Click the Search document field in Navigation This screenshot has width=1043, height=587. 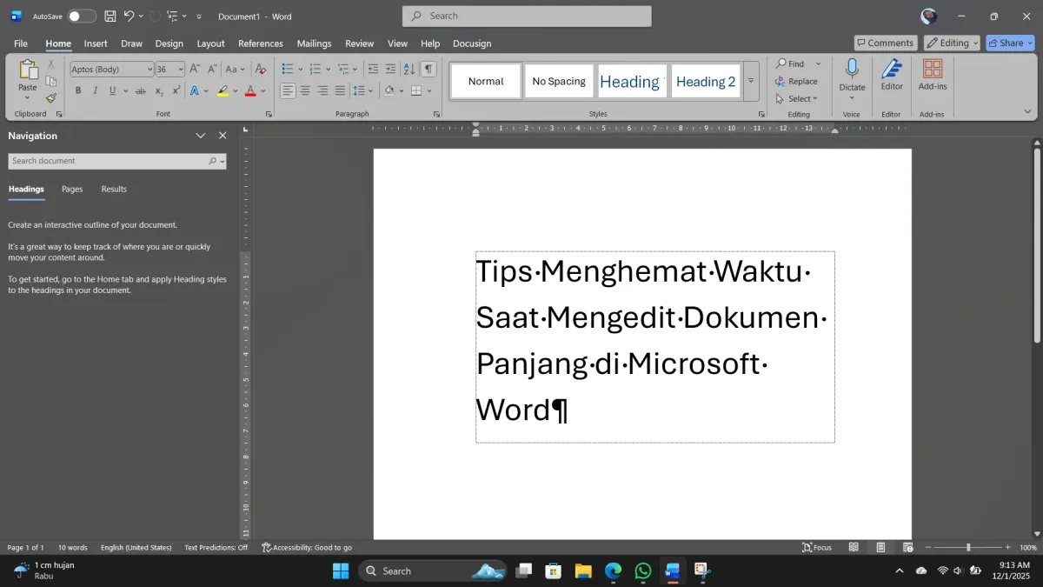(x=117, y=161)
